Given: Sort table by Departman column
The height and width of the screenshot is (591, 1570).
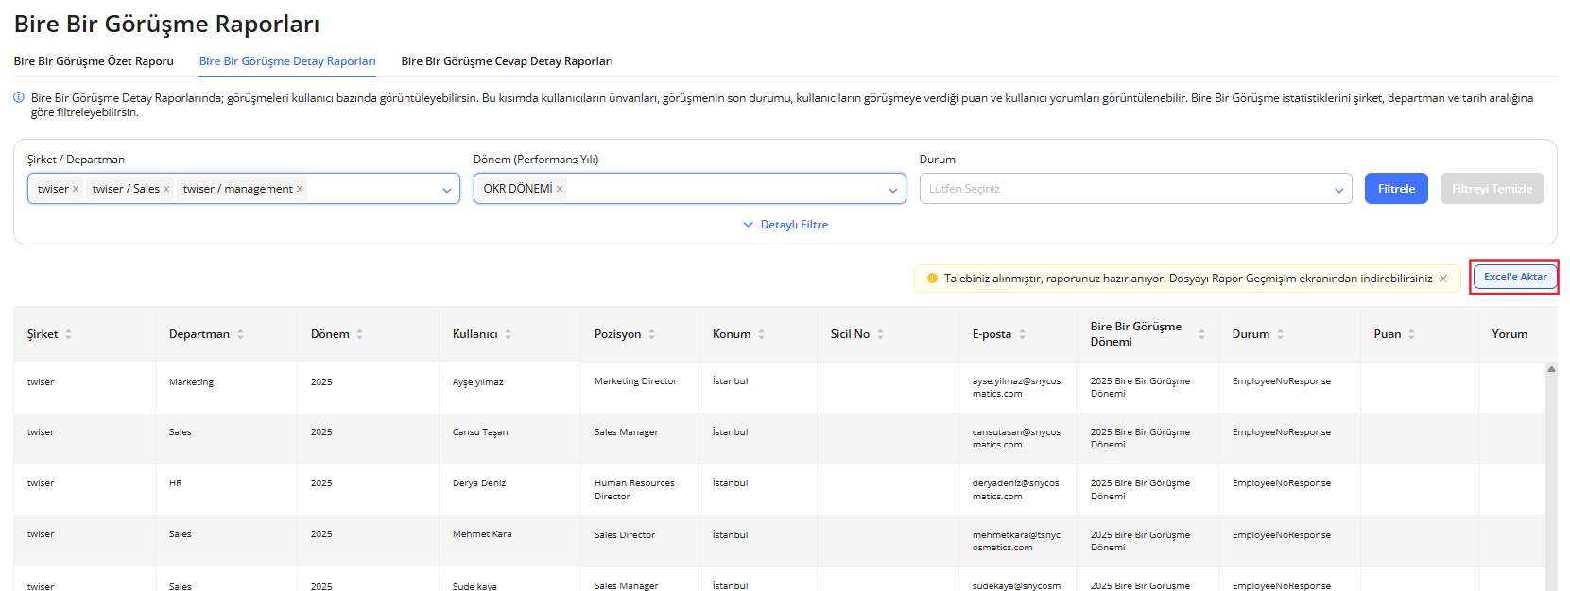Looking at the screenshot, I should click(240, 334).
